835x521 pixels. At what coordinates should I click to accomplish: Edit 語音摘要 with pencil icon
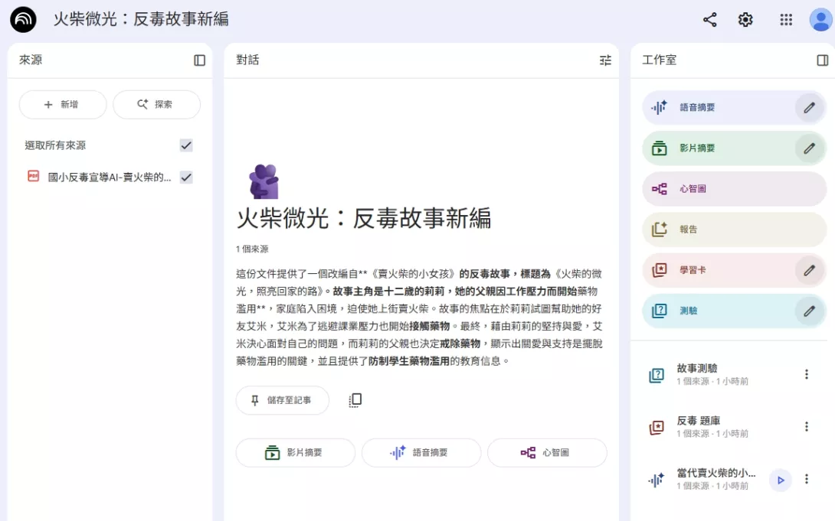click(x=809, y=108)
